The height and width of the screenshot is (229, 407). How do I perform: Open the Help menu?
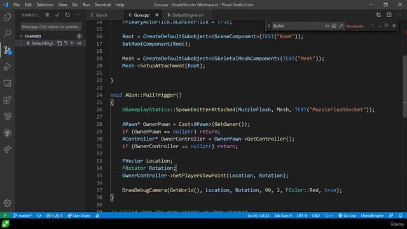120,4
